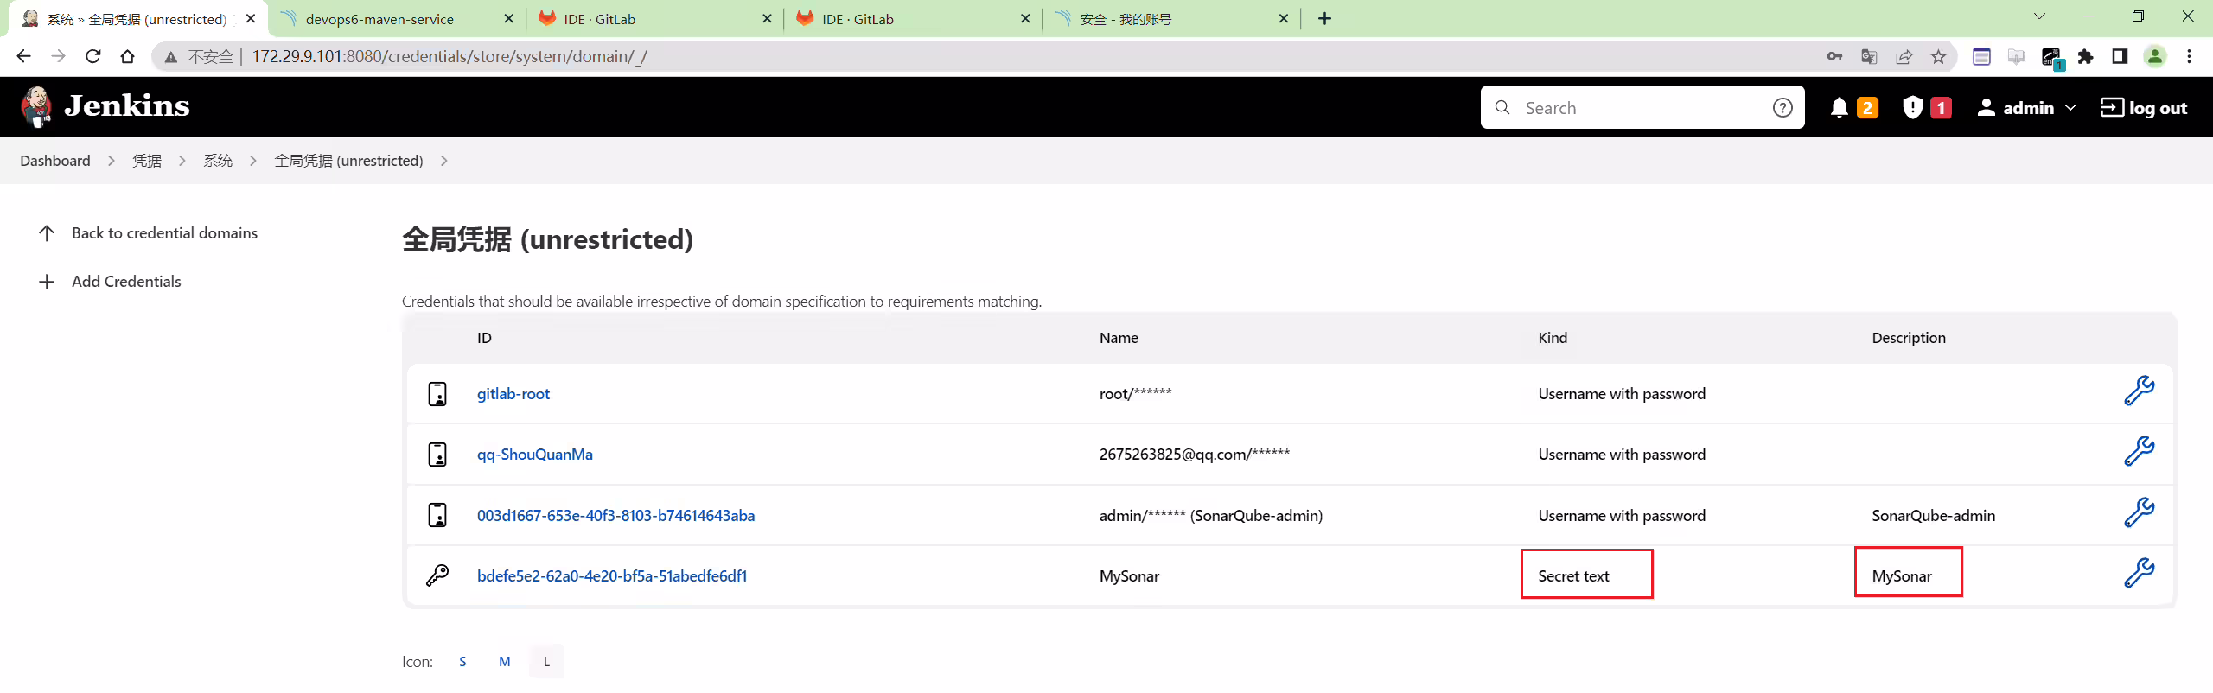Expand the admin user dropdown arrow

pyautogui.click(x=2070, y=108)
